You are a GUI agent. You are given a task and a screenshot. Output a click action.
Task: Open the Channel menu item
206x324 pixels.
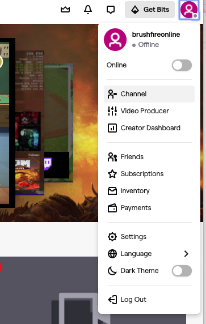coord(149,94)
